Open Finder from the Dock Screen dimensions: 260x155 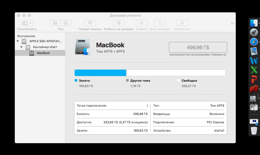254,23
